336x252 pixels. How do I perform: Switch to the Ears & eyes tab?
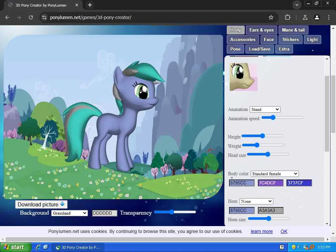click(x=262, y=30)
